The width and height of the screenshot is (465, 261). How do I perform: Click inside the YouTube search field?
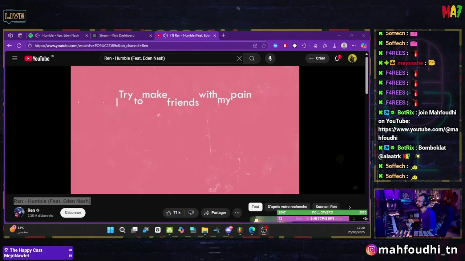pos(169,58)
